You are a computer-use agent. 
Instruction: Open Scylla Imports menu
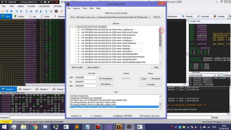tap(76, 8)
